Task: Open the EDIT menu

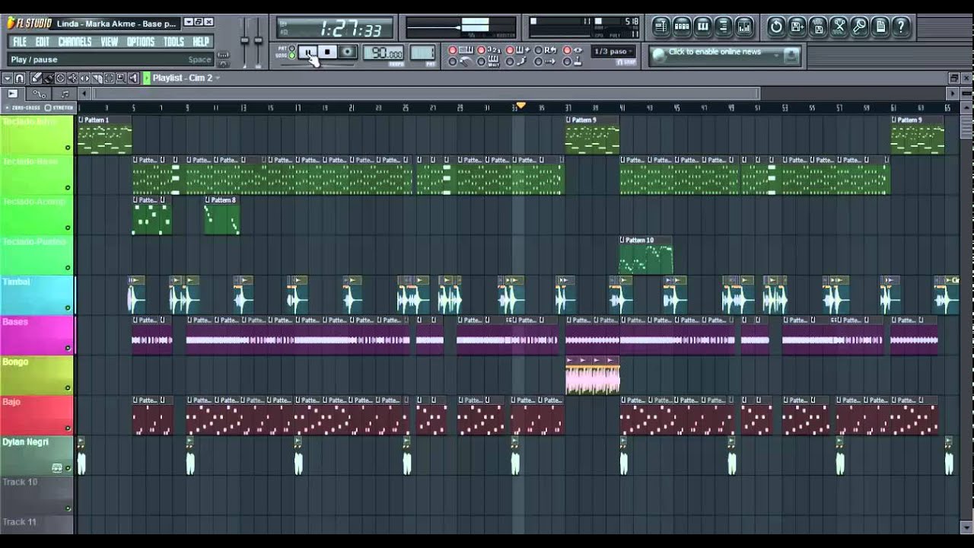Action: [43, 42]
